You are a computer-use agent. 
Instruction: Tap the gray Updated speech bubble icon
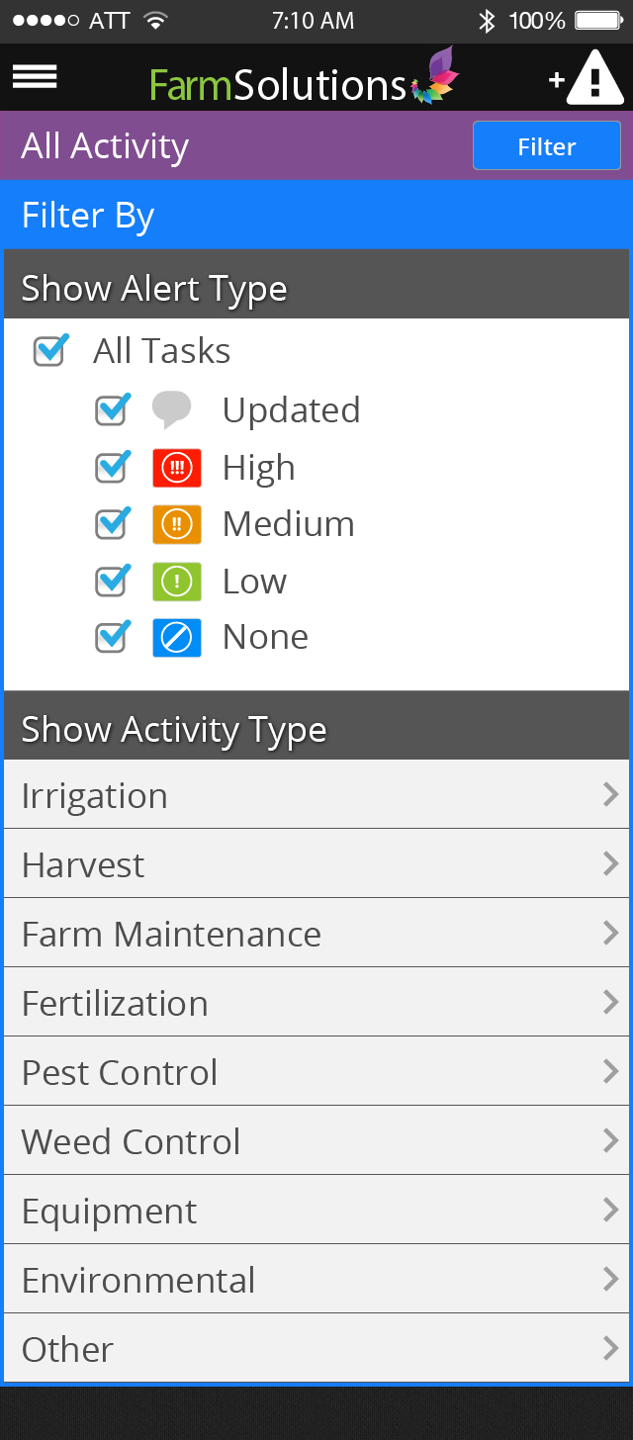point(172,409)
